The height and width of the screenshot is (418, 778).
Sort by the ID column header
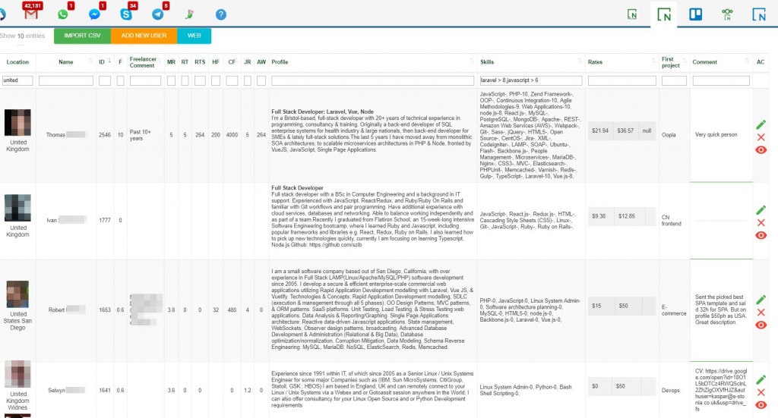pyautogui.click(x=104, y=62)
